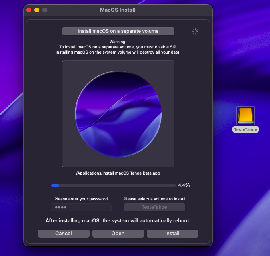
Task: Click the MacOS Install window title
Action: [x=118, y=10]
